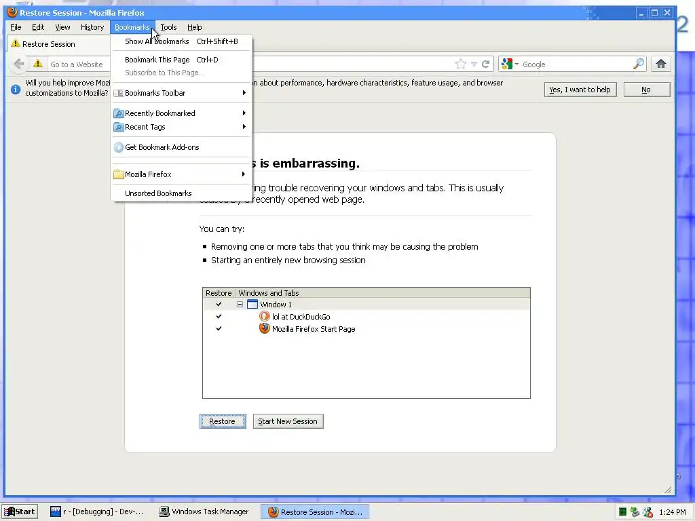Click the green tray icon in system tray
The height and width of the screenshot is (521, 695).
(622, 512)
